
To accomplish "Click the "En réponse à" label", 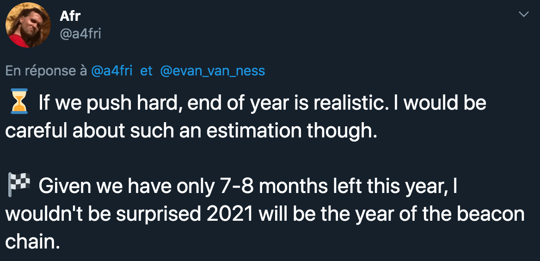I will coord(46,71).
